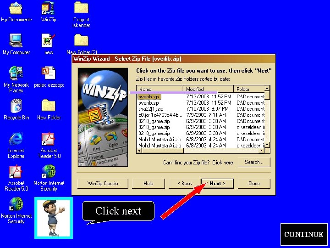Select the second overlib.zip row
This screenshot has height=248, width=330.
(201, 103)
